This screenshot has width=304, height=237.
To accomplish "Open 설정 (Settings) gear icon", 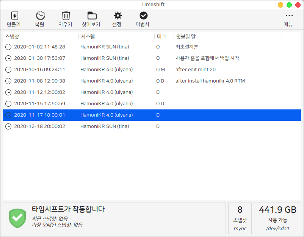I will coord(117,16).
